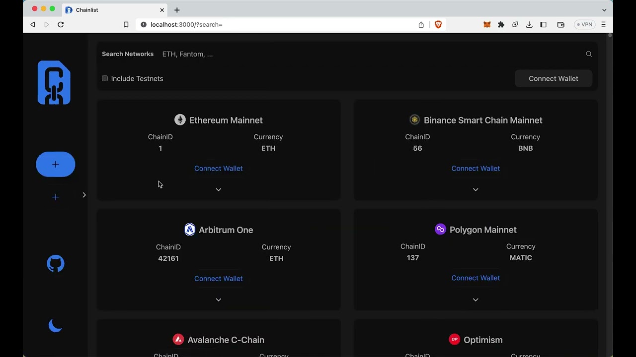Click the Chainlist logo in sidebar
636x357 pixels.
click(x=54, y=83)
